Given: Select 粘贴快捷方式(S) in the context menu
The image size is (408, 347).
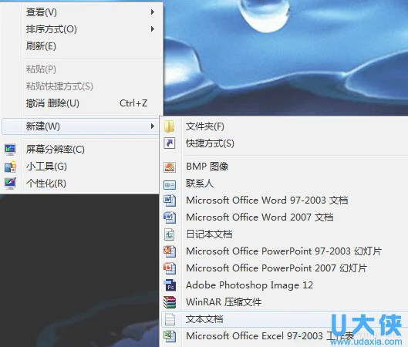Looking at the screenshot, I should tap(83, 86).
